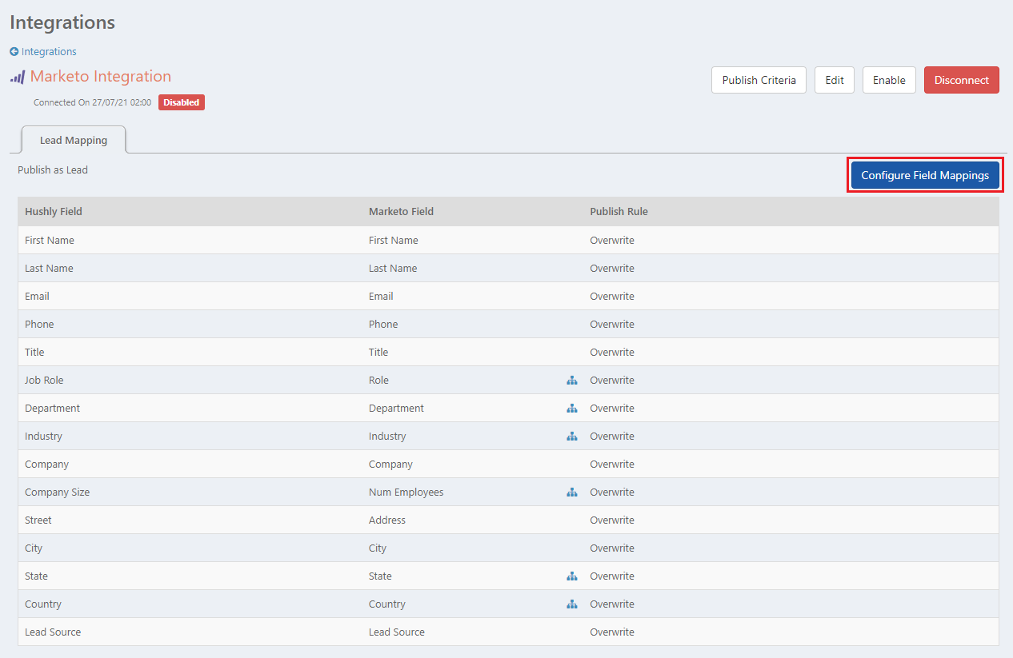
Task: Click the hierarchy icon in Company Size row
Action: 572,493
